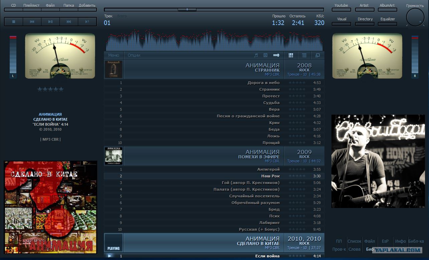Toggle the Equalizer panel button
This screenshot has width=429, height=260.
[388, 21]
